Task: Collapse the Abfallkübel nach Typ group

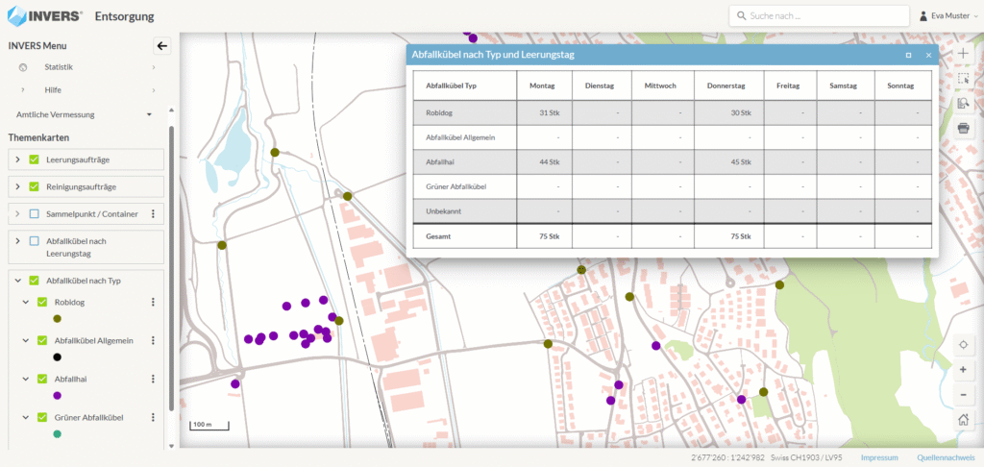Action: tap(17, 281)
